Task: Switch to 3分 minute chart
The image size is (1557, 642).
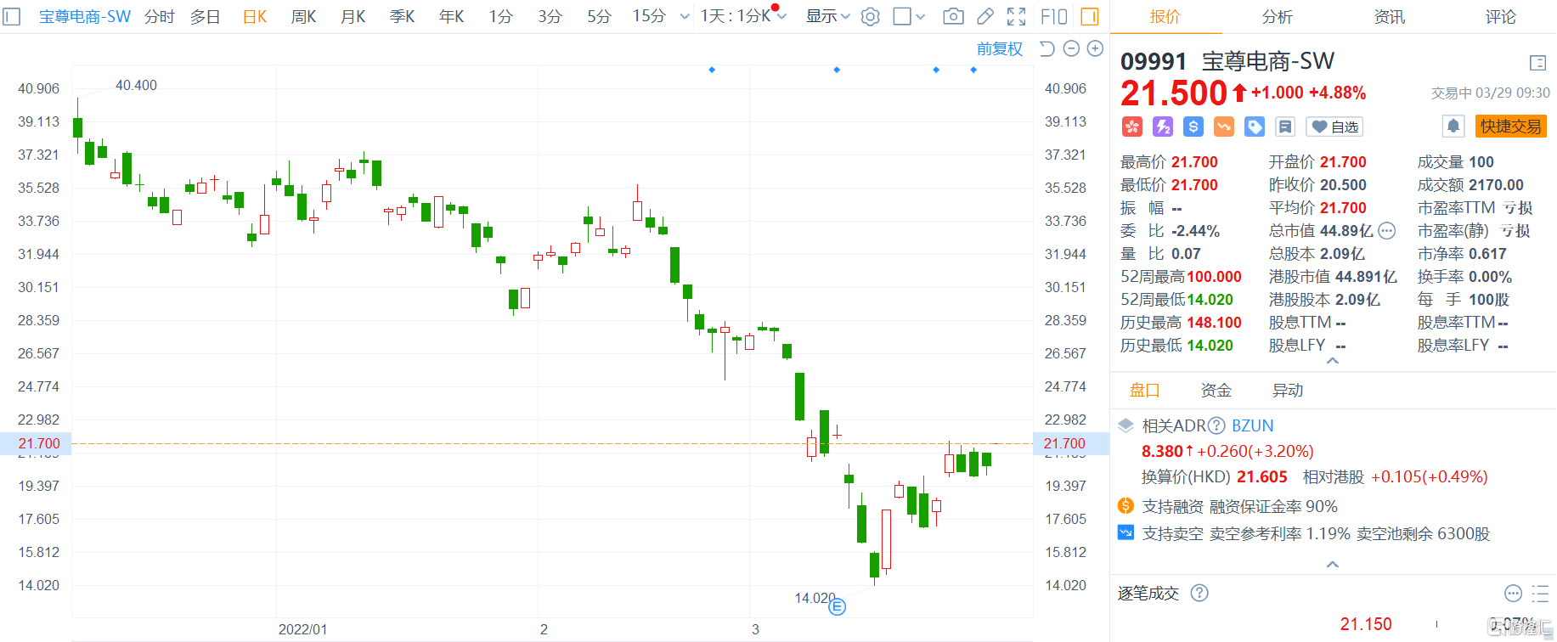Action: (x=550, y=16)
